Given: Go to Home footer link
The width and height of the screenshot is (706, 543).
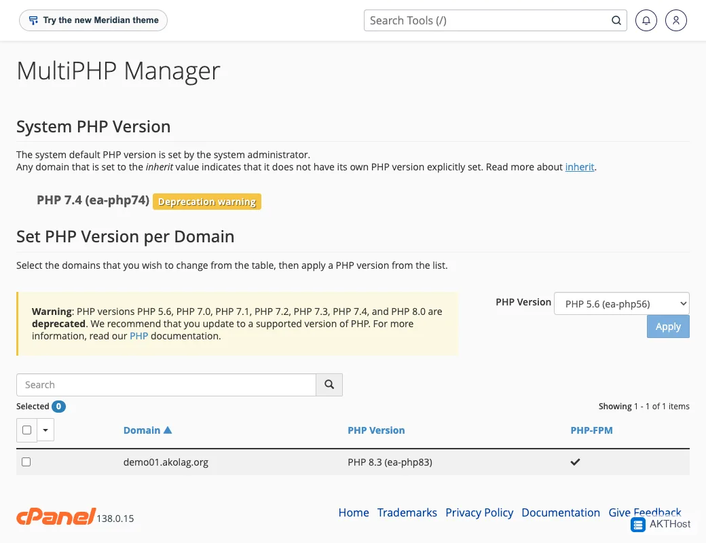Looking at the screenshot, I should point(354,512).
